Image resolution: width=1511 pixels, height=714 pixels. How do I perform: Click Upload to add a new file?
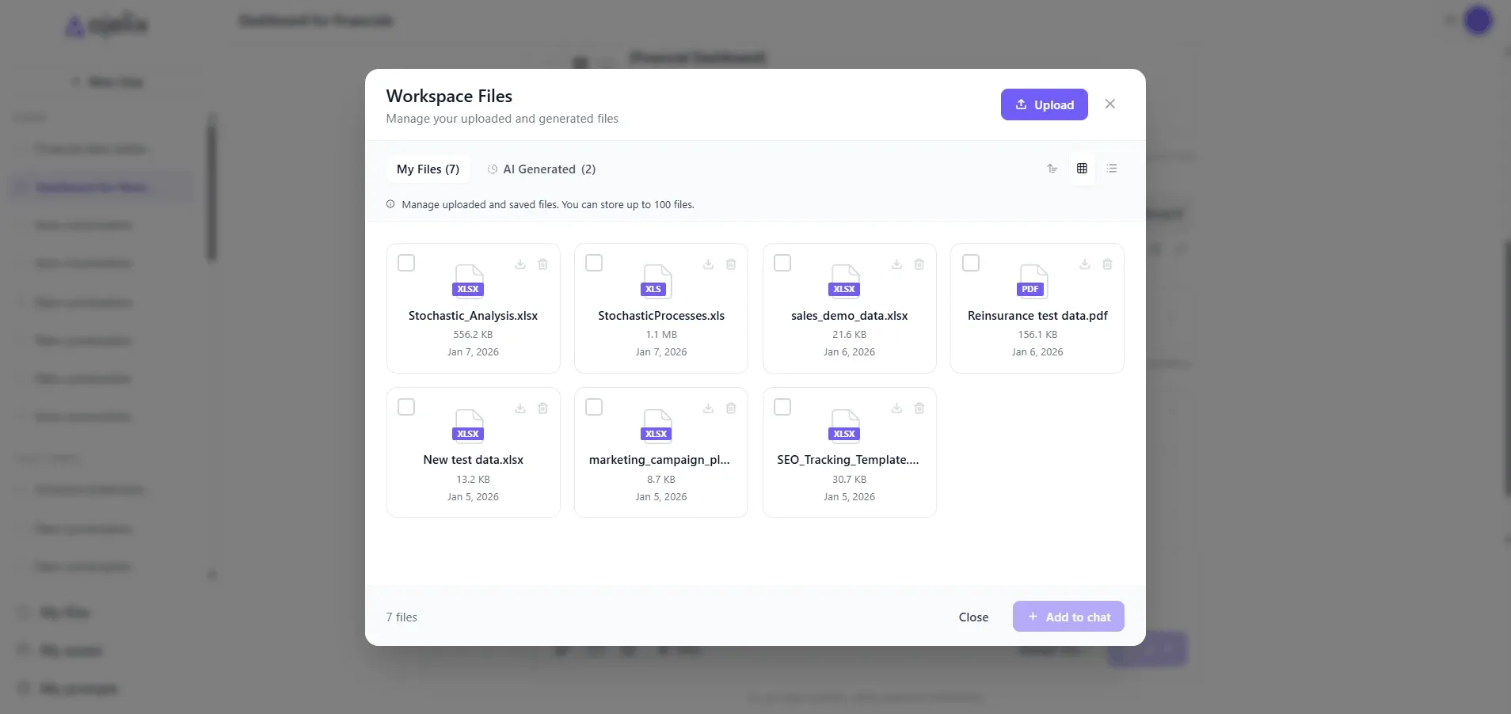click(x=1044, y=104)
